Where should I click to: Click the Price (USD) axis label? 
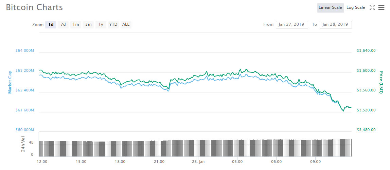pyautogui.click(x=381, y=83)
